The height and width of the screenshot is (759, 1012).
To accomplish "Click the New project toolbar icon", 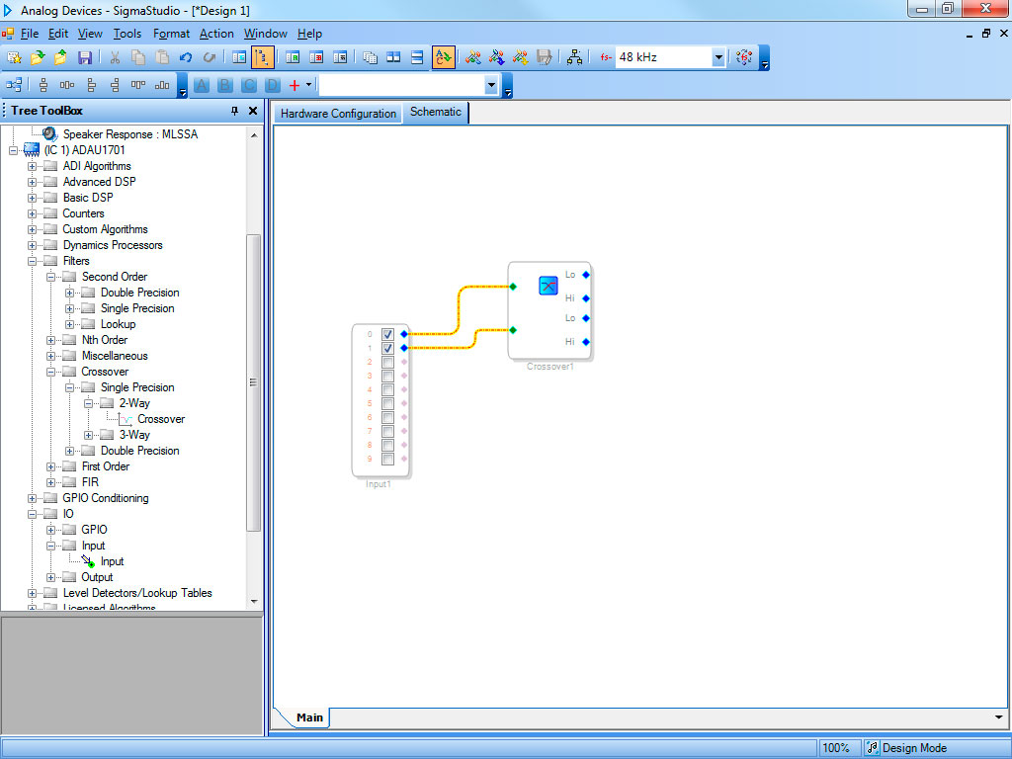I will coord(14,57).
